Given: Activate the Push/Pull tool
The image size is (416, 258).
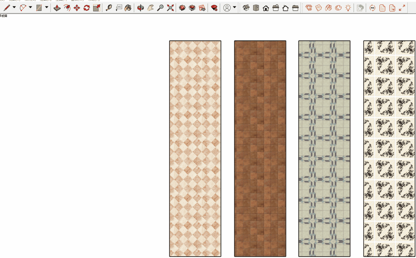Looking at the screenshot, I should [57, 8].
